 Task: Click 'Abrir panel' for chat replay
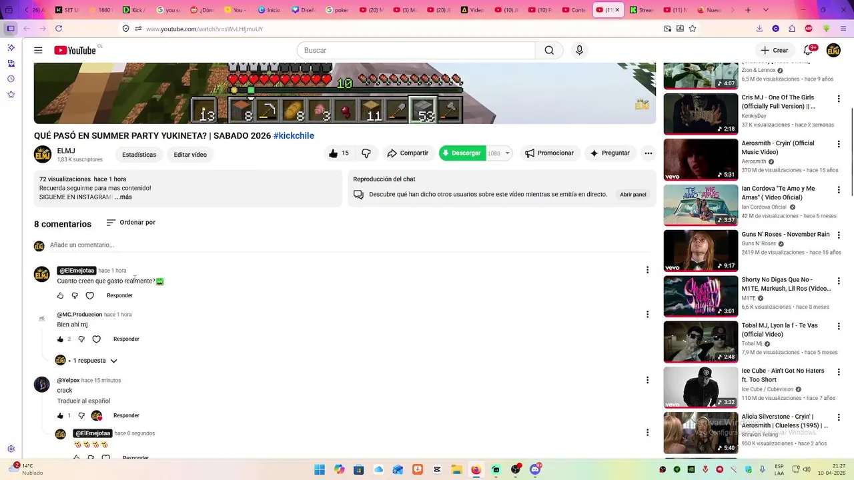[x=633, y=195]
